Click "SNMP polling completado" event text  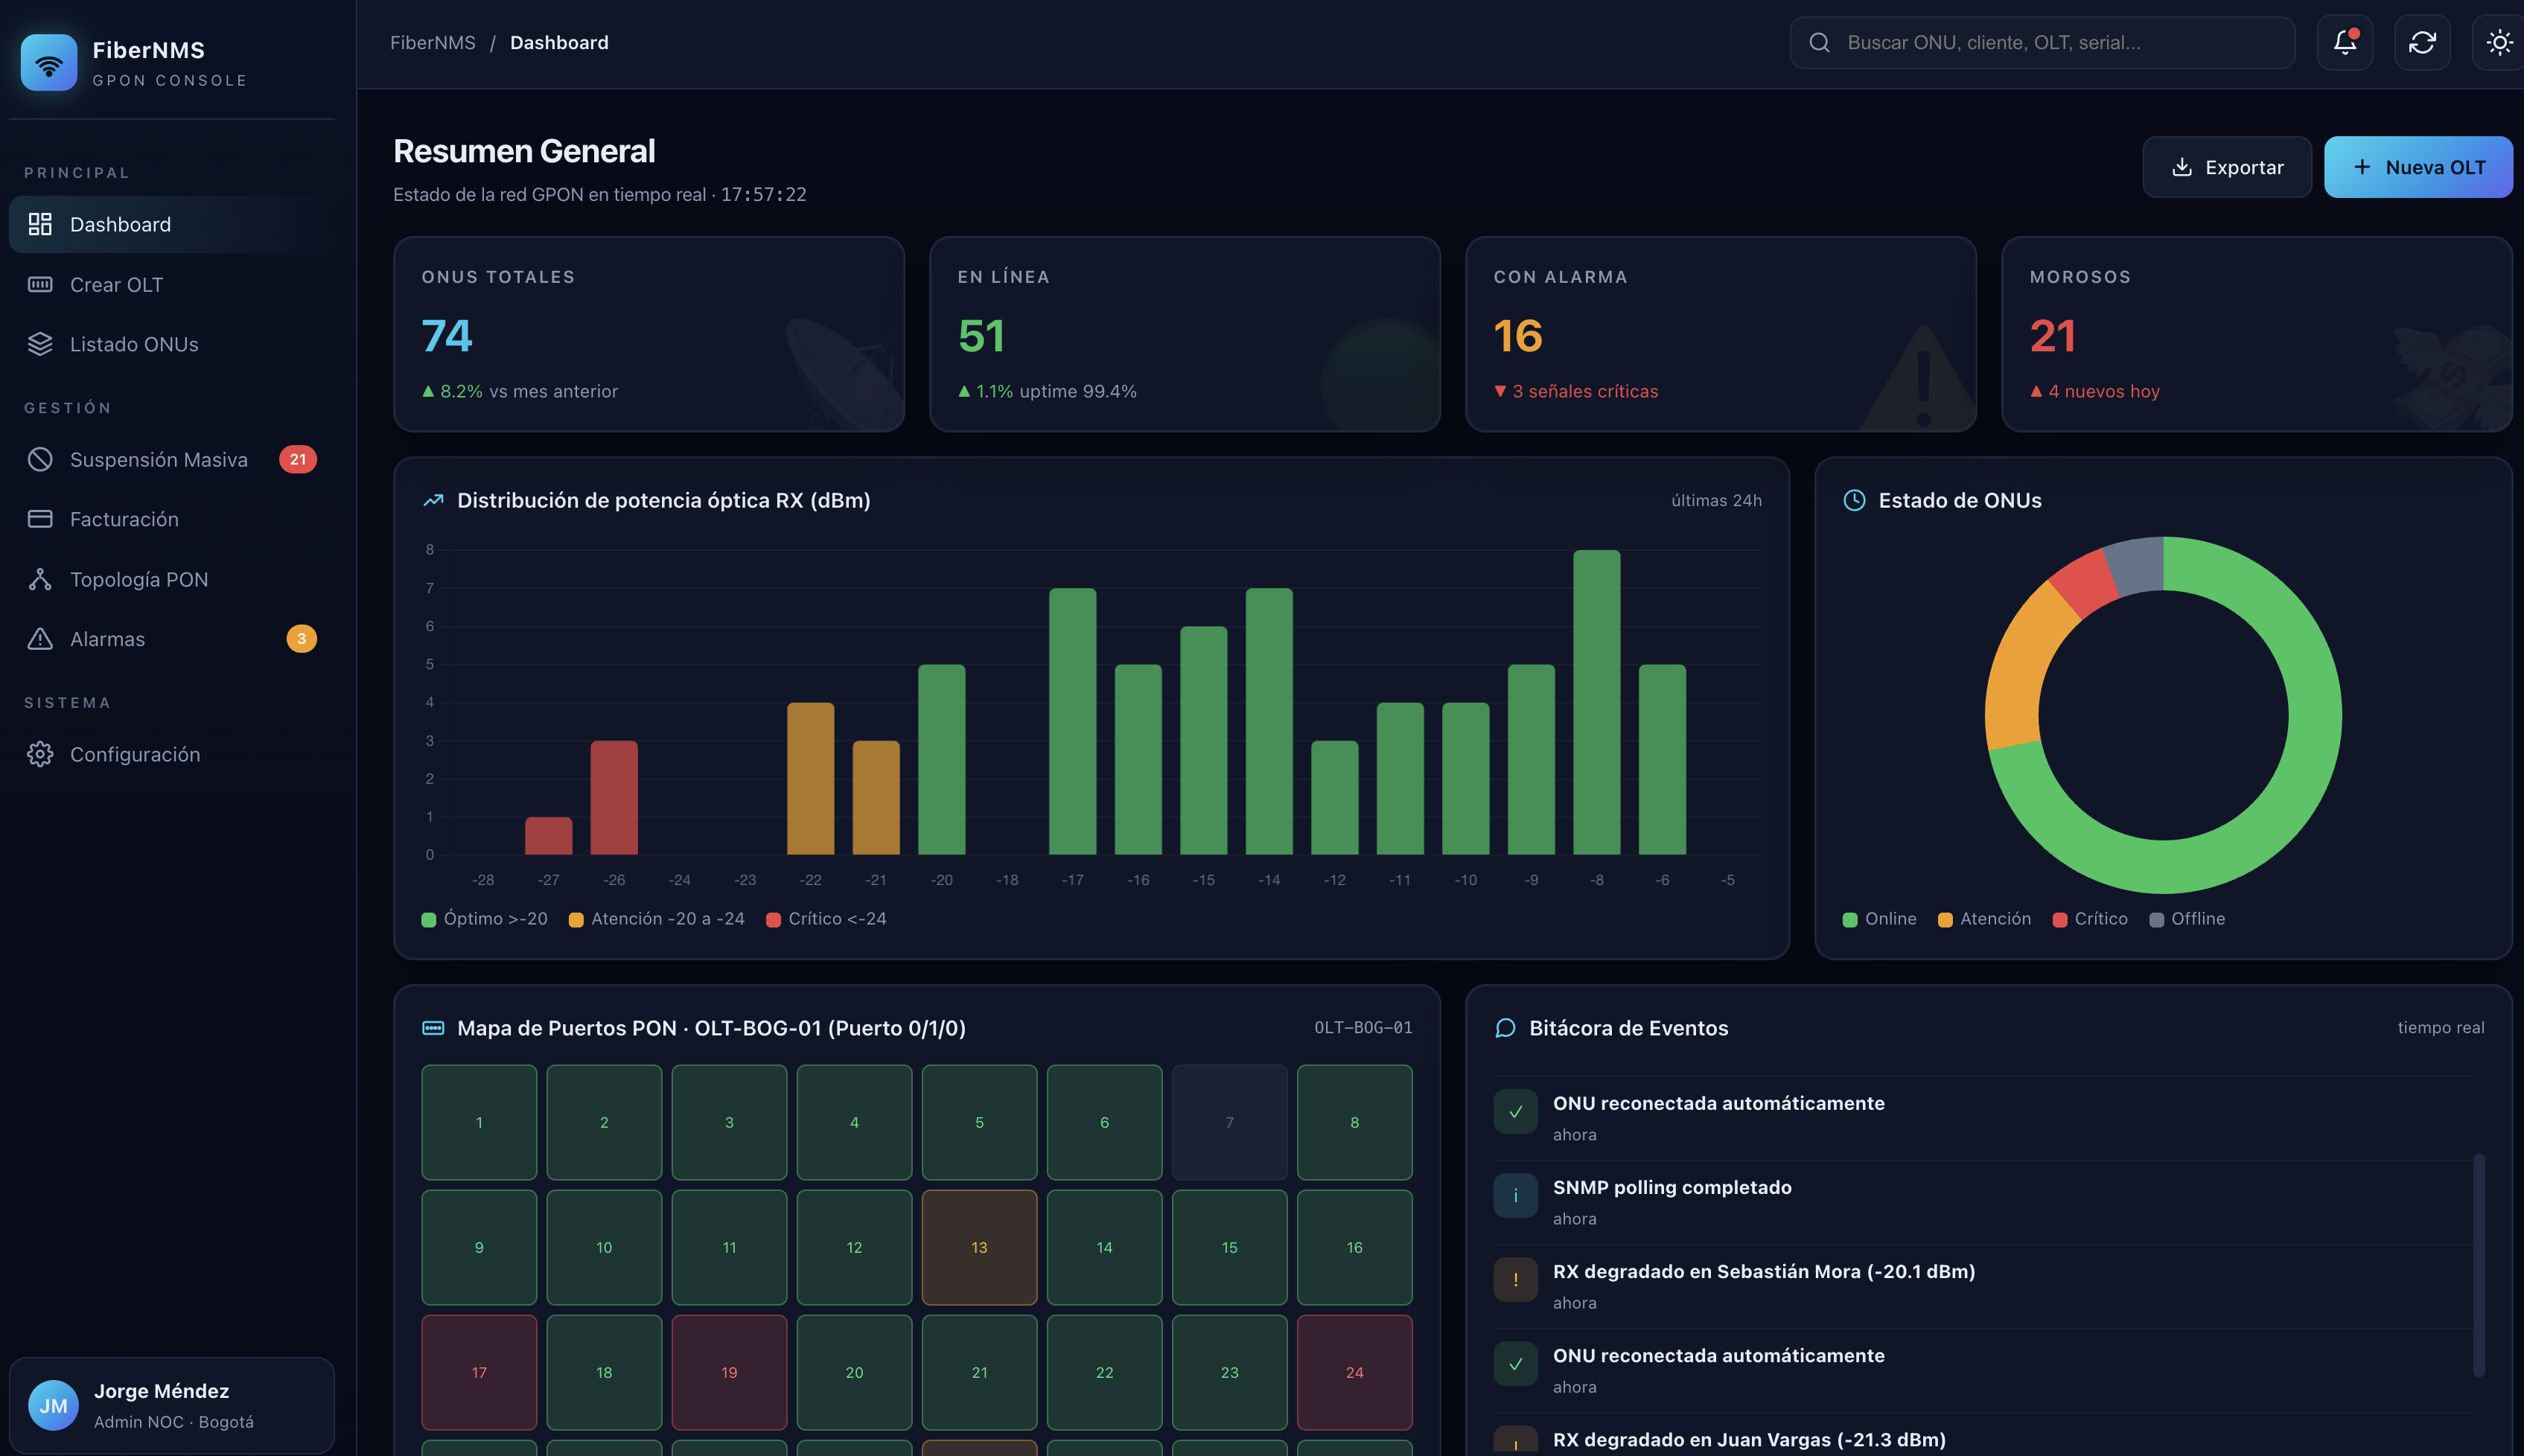[x=1672, y=1187]
